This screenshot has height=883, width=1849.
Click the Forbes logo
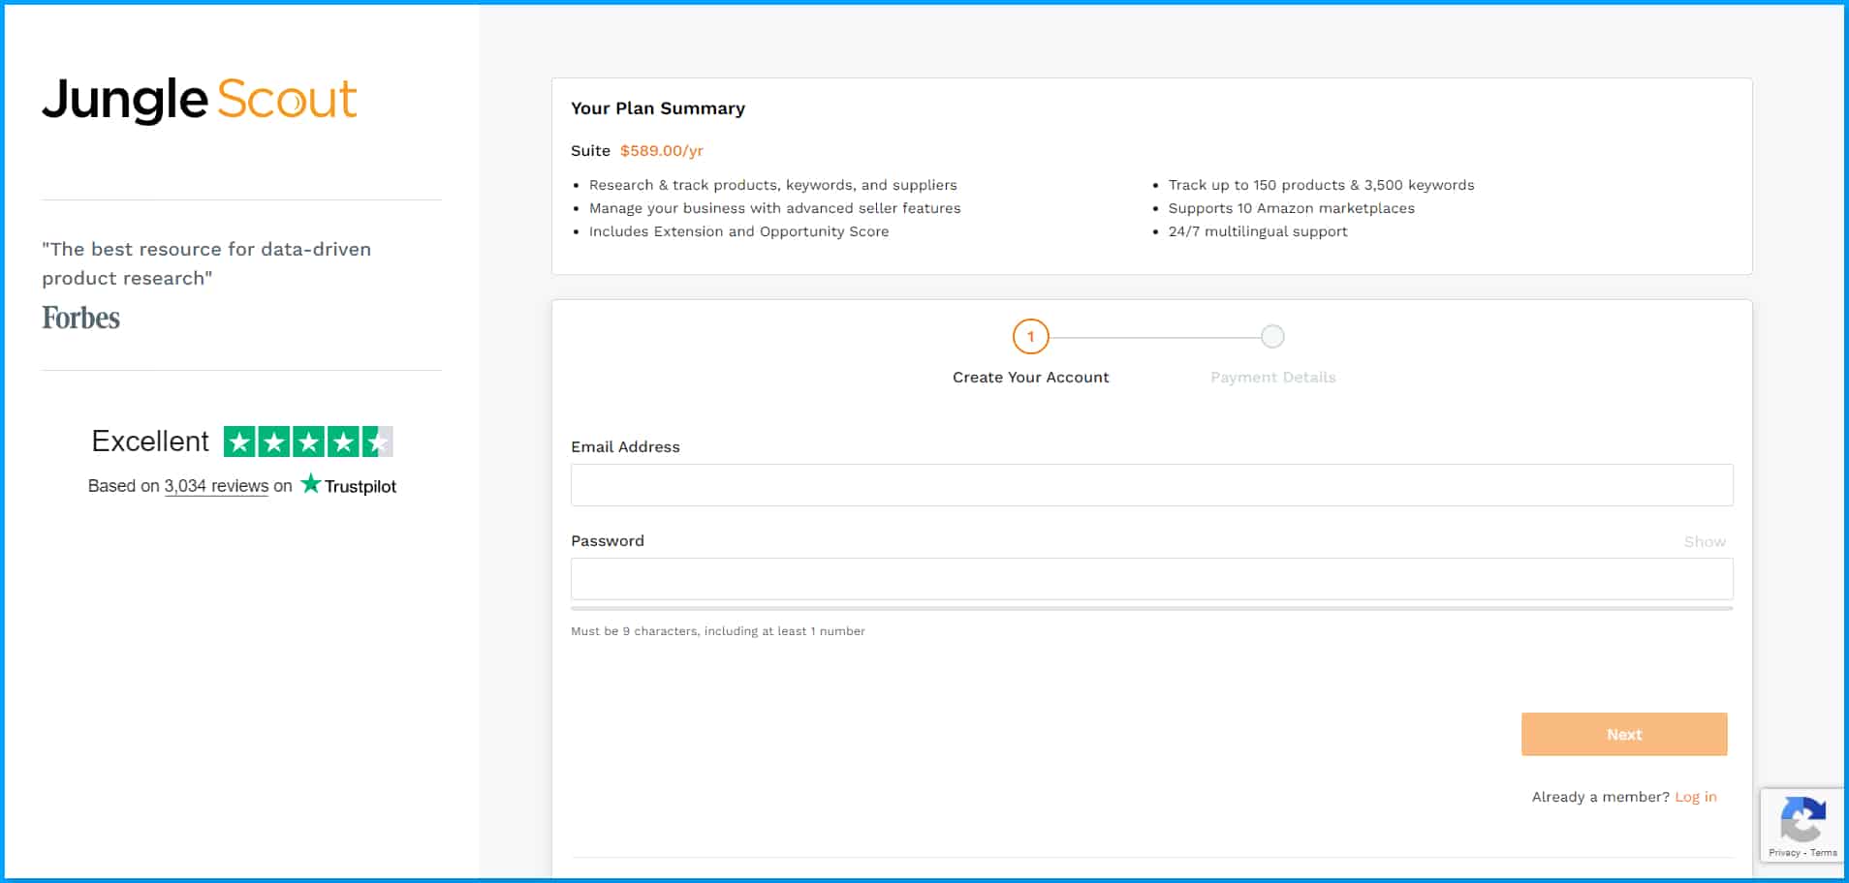pos(80,318)
